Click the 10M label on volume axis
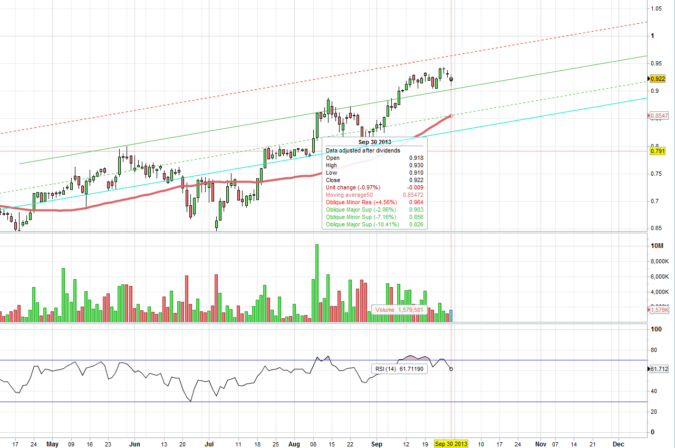 coord(657,246)
